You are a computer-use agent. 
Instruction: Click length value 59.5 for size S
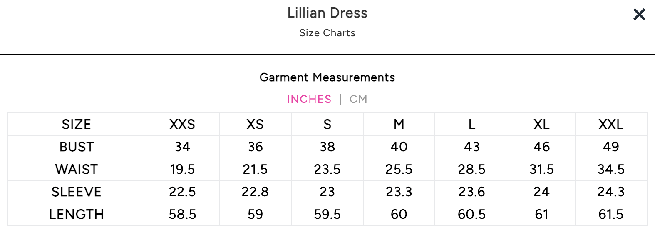pyautogui.click(x=327, y=214)
